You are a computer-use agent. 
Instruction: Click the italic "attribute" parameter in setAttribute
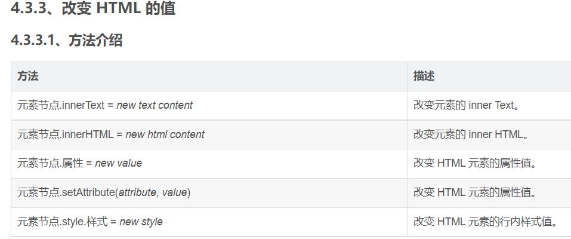tap(137, 192)
